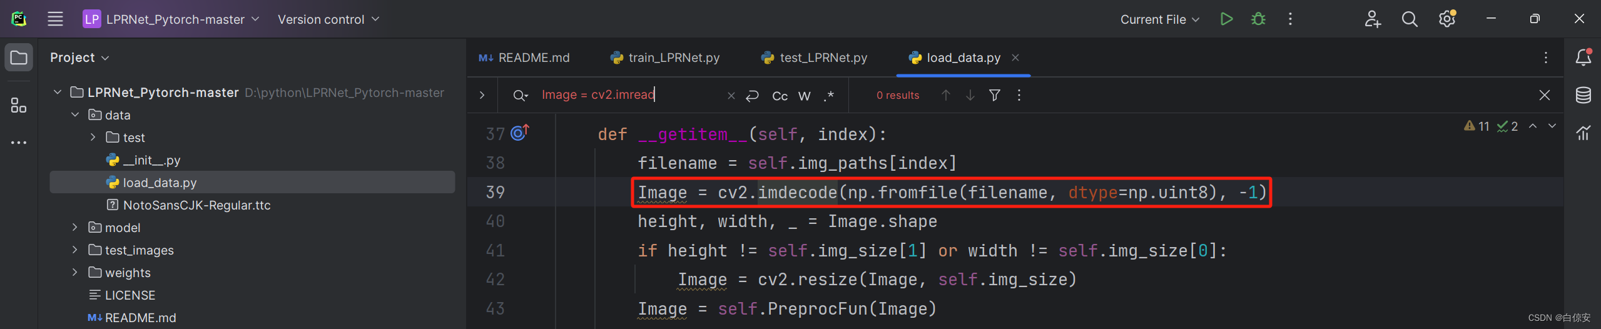Screen dimensions: 1601x329
Task: Expand the test folder
Action: tap(93, 137)
